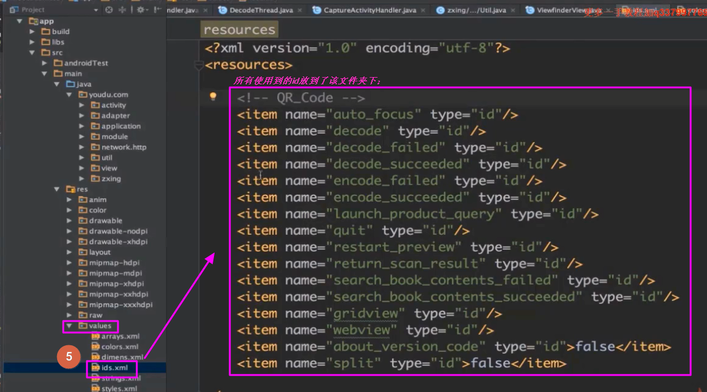Viewport: 707px width, 392px height.
Task: Fold the resources tag in editor gutter
Action: pos(198,65)
